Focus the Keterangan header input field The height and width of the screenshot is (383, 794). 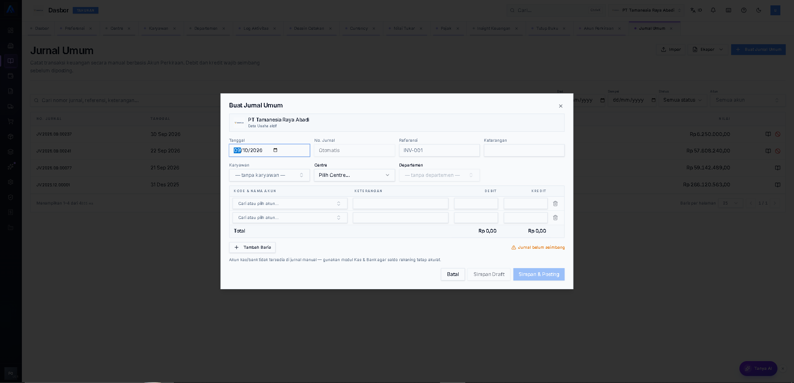pyautogui.click(x=524, y=150)
